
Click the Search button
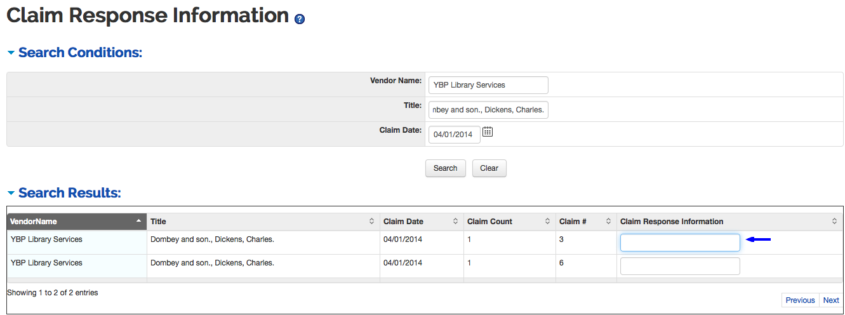[445, 168]
